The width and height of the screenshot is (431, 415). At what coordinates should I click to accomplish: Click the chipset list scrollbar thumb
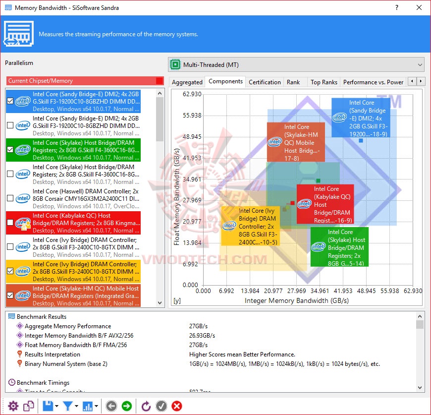pos(160,119)
